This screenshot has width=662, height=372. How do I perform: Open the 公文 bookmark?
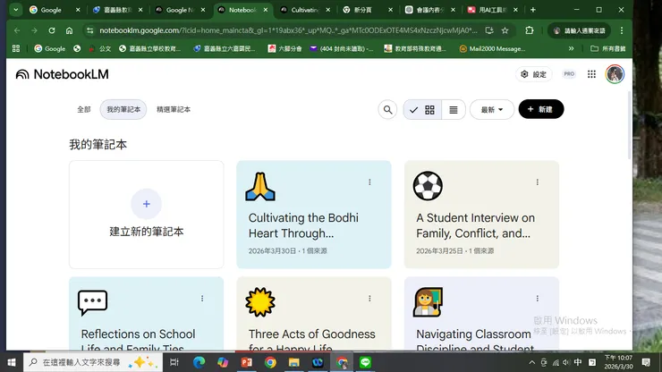tap(100, 48)
